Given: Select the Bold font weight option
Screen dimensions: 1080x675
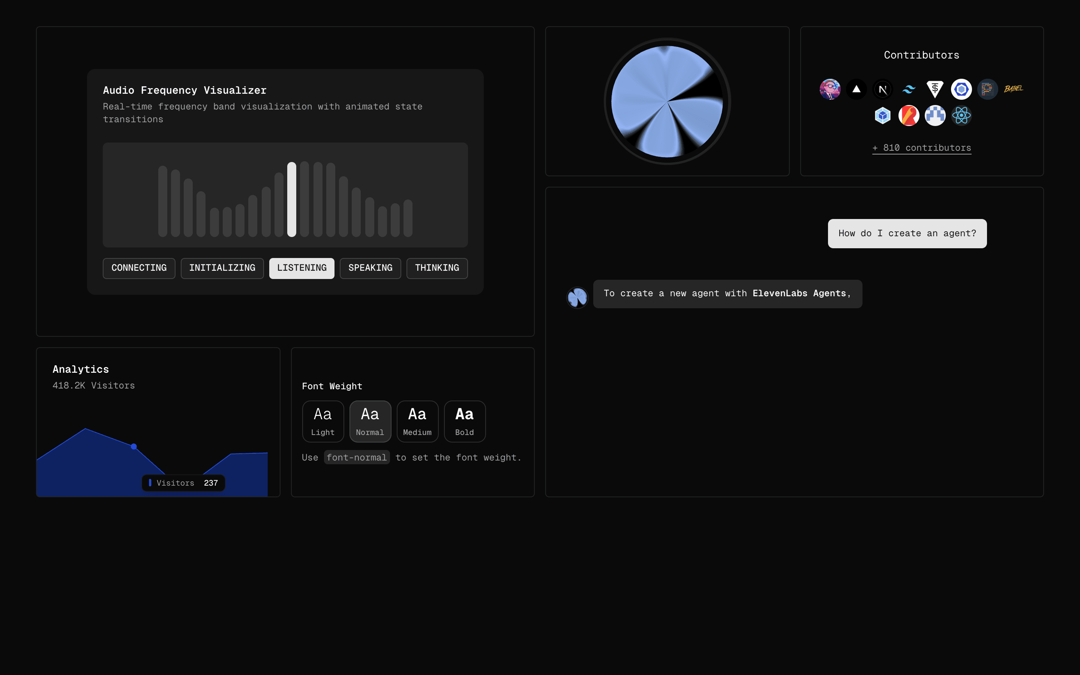Looking at the screenshot, I should click(x=464, y=421).
